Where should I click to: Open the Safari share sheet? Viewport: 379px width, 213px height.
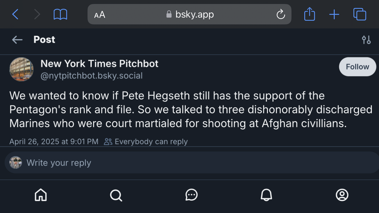coord(309,14)
